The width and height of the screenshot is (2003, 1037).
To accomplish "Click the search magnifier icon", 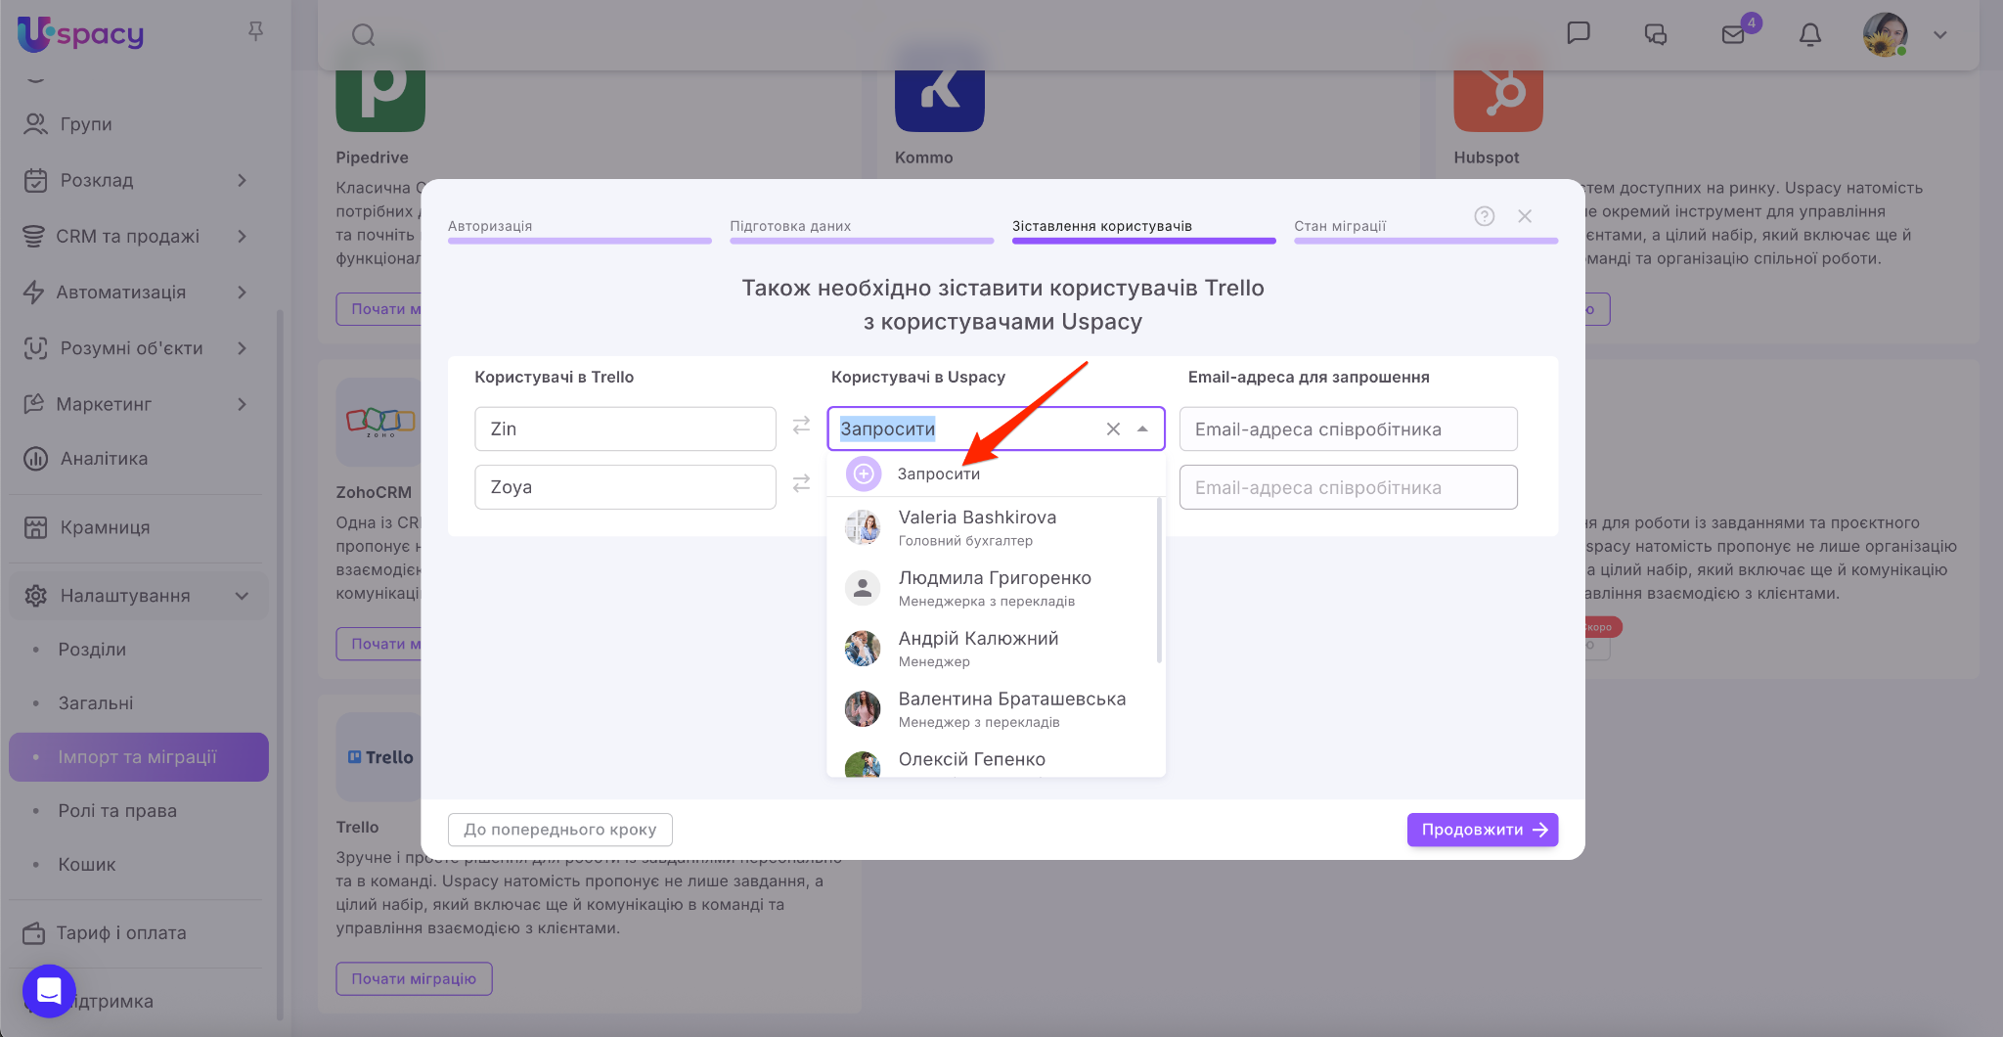I will coord(364,35).
